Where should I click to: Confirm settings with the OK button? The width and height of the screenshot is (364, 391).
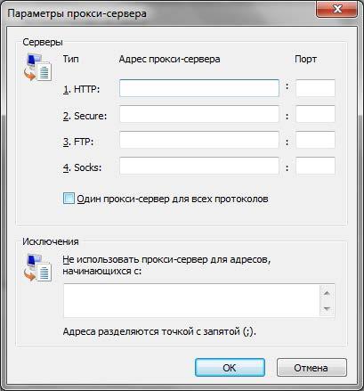tap(230, 368)
